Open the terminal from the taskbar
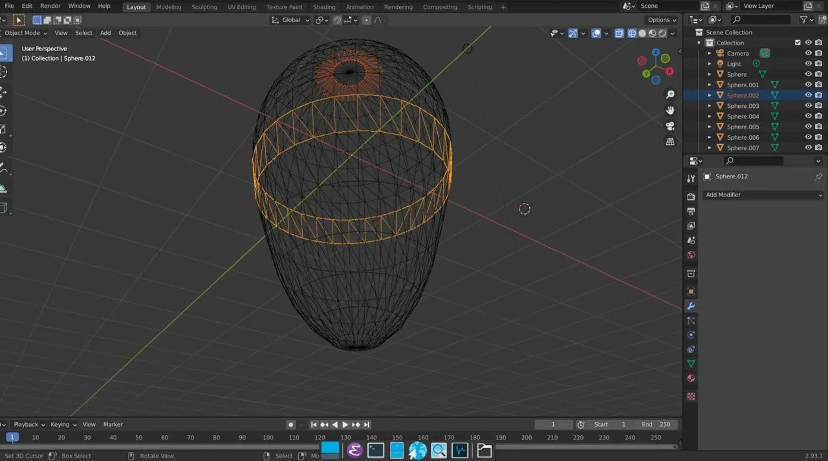 pos(376,451)
